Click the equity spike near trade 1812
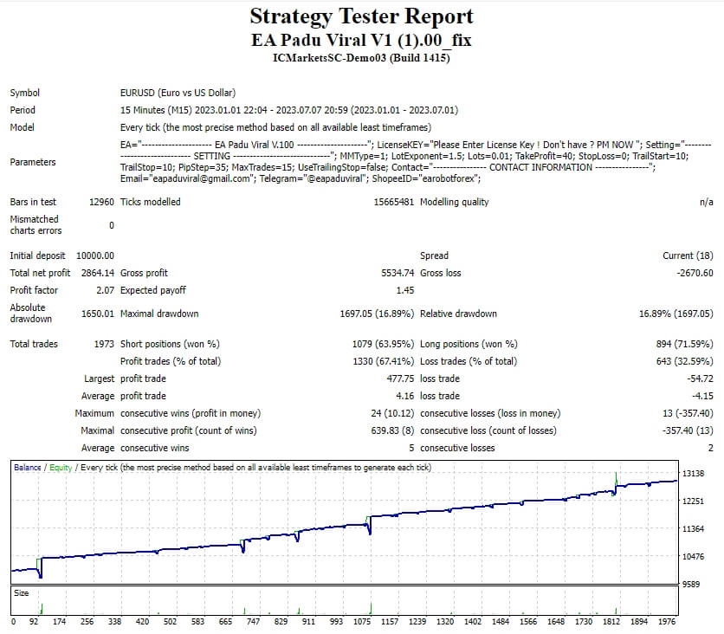 coord(616,478)
